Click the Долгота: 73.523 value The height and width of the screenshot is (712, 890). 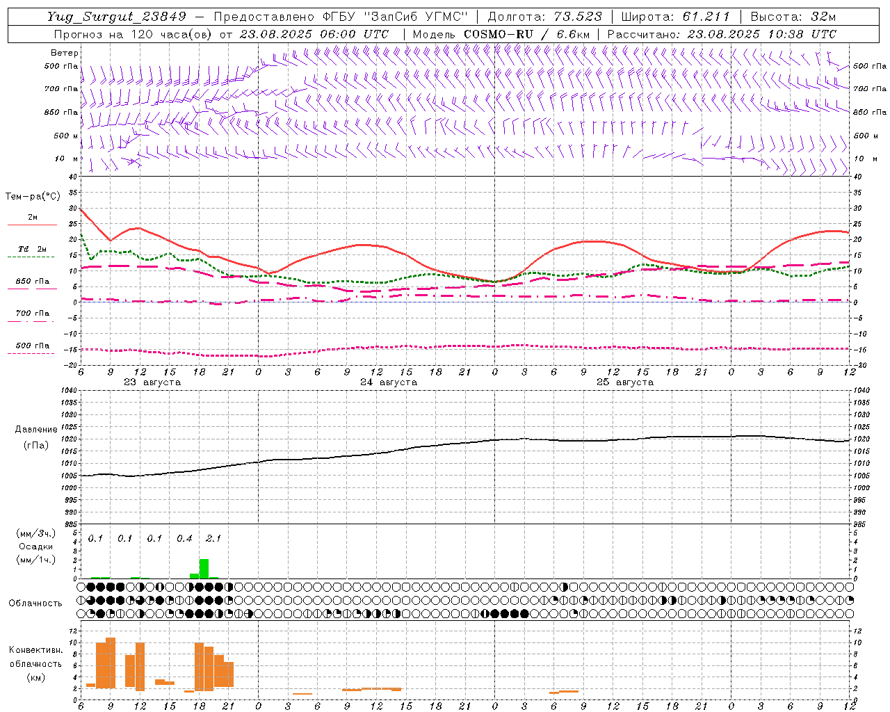pyautogui.click(x=545, y=17)
